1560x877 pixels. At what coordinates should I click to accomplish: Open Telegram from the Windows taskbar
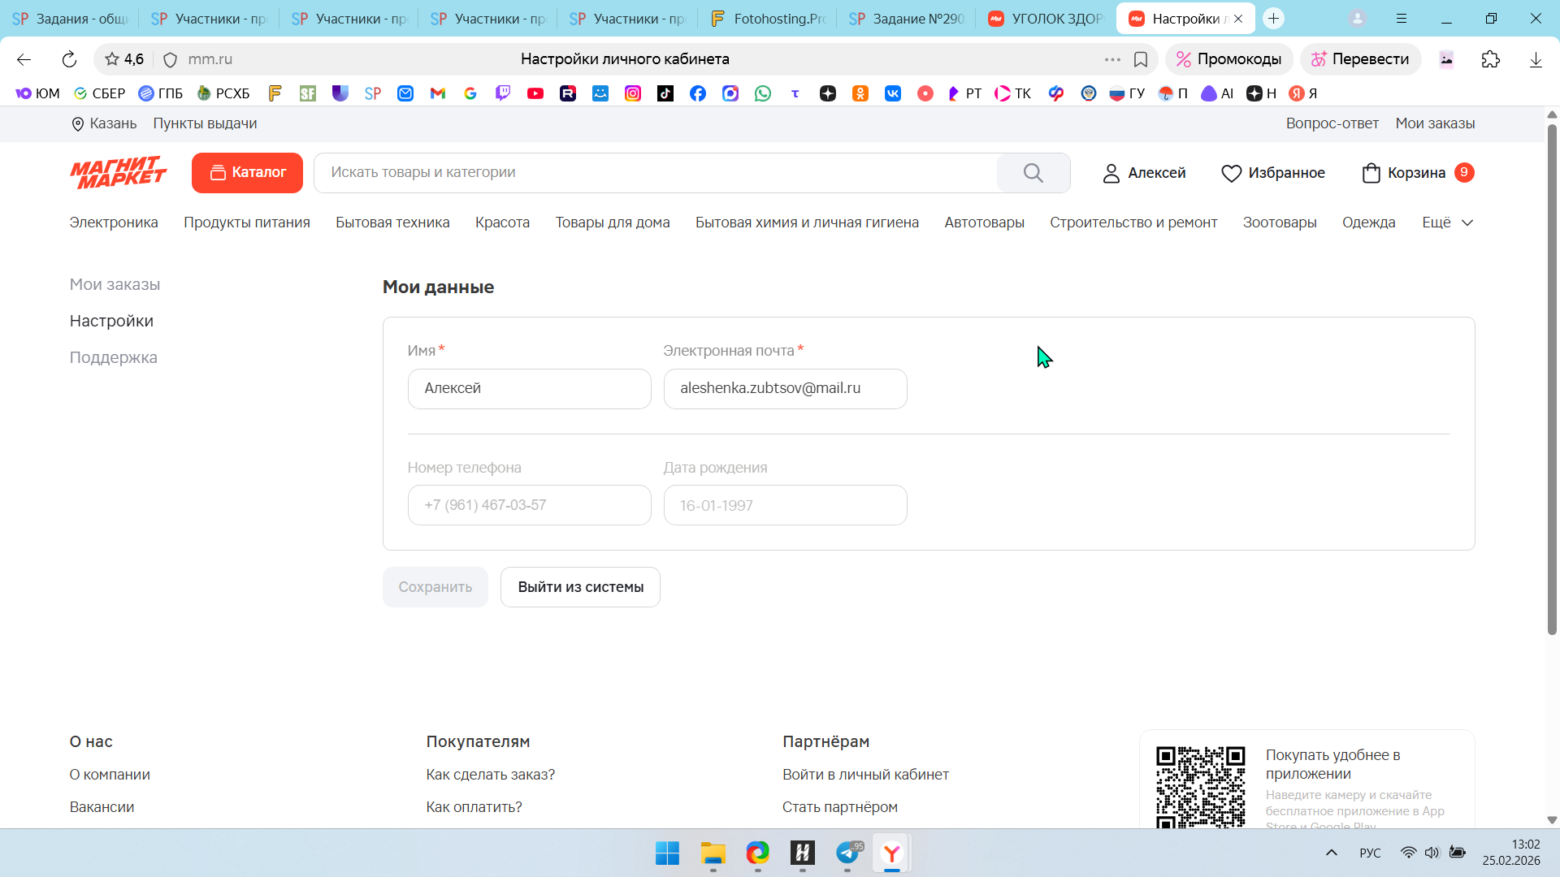click(x=847, y=853)
